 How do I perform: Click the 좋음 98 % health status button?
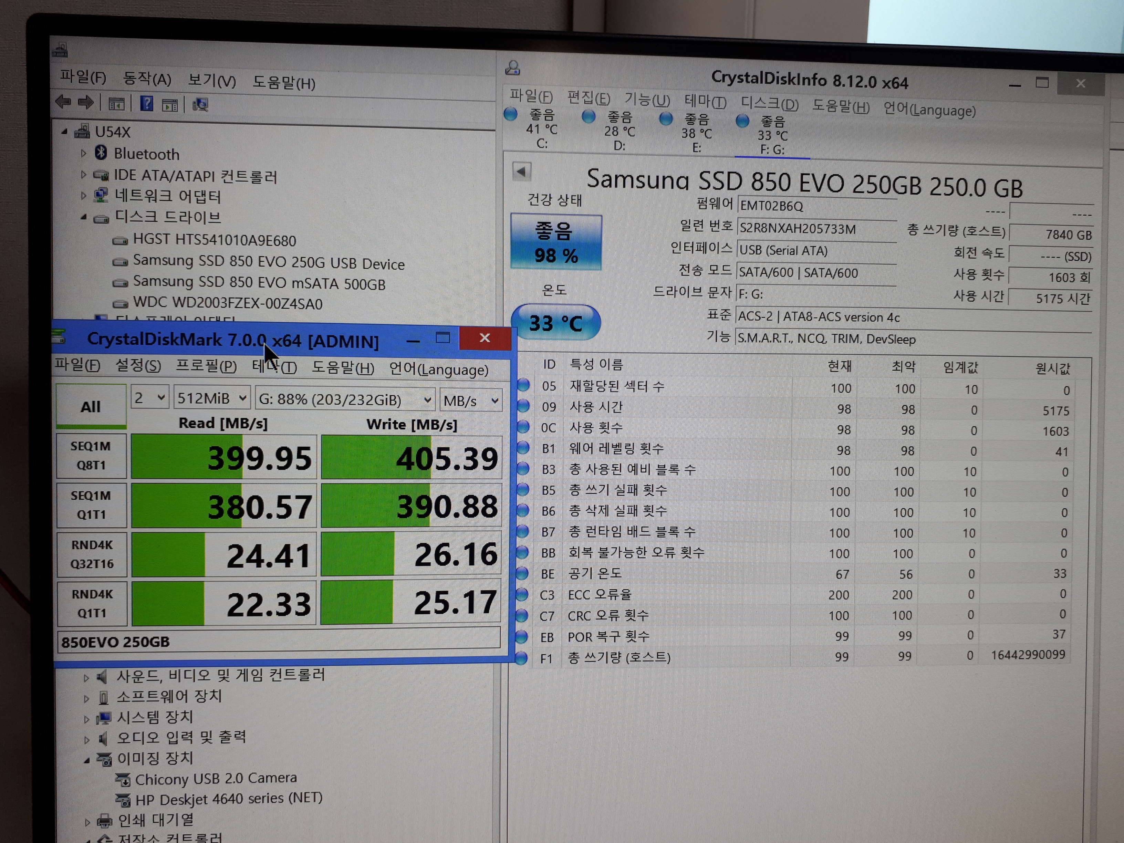coord(556,242)
